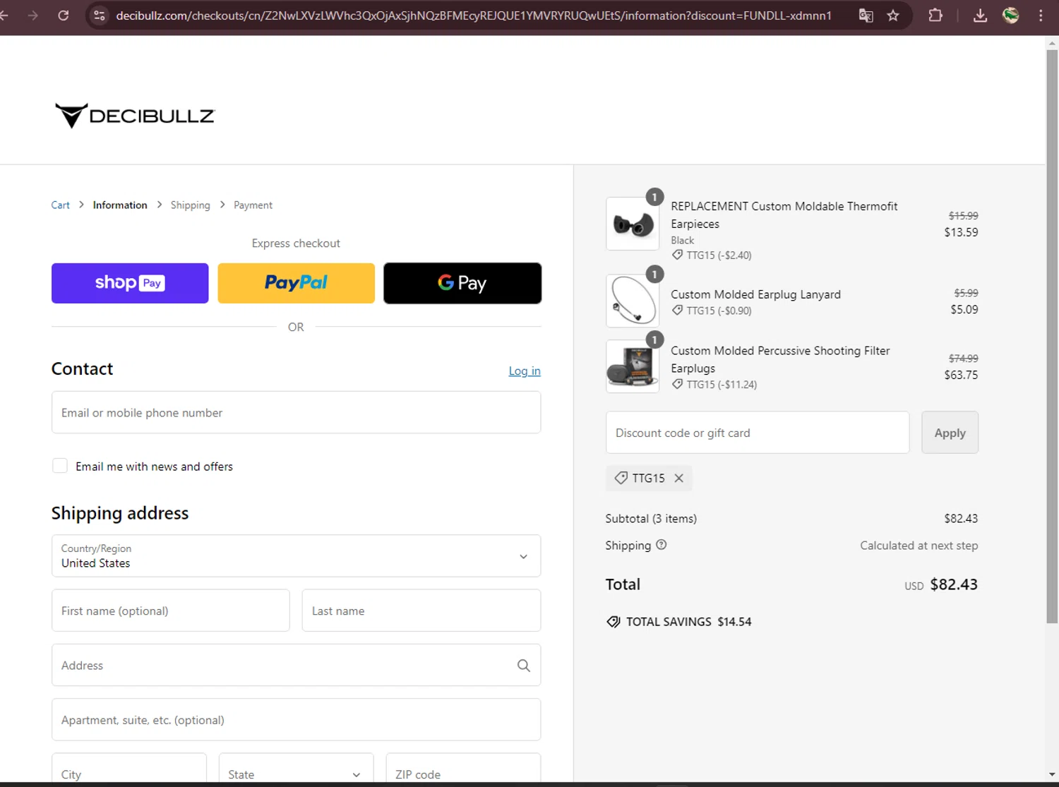The height and width of the screenshot is (787, 1059).
Task: Click the Total price $82.43
Action: coord(954,584)
